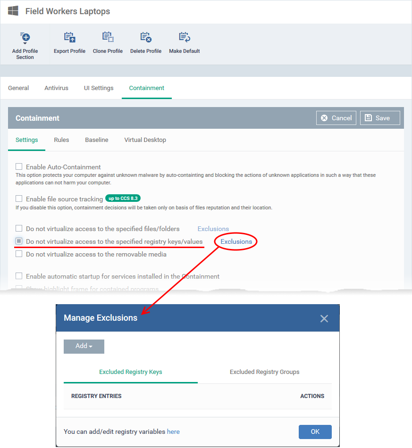Check Do not virtualize removable media
Image resolution: width=412 pixels, height=448 pixels.
click(x=19, y=254)
